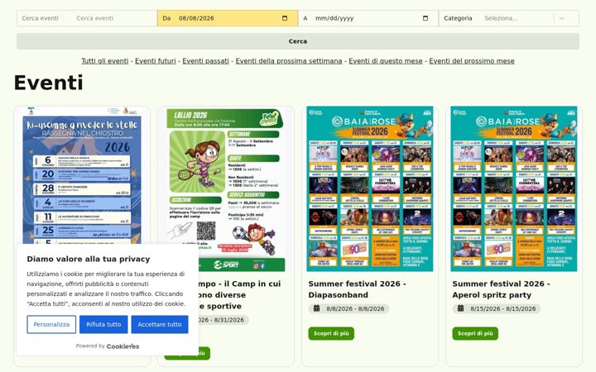This screenshot has width=596, height=372.
Task: Click 'Scopri di più' under Diapasonband event
Action: click(x=331, y=333)
